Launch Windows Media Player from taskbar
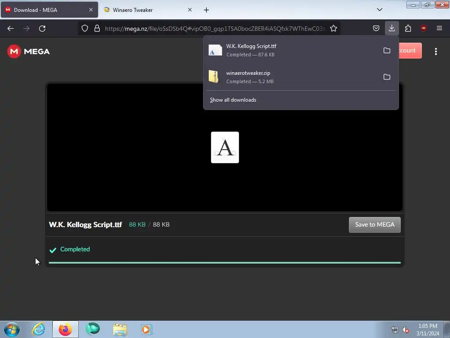450x338 pixels. pyautogui.click(x=147, y=330)
